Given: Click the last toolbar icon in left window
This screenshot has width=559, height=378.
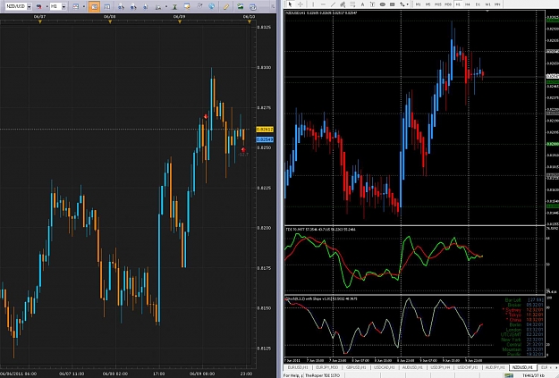Looking at the screenshot, I should coord(253,7).
